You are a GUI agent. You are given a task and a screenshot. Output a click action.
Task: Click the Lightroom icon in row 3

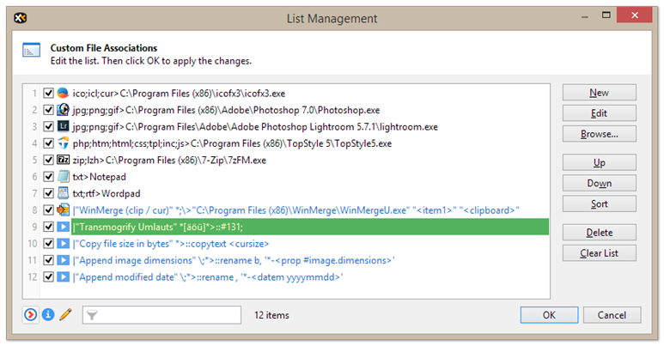pos(63,126)
